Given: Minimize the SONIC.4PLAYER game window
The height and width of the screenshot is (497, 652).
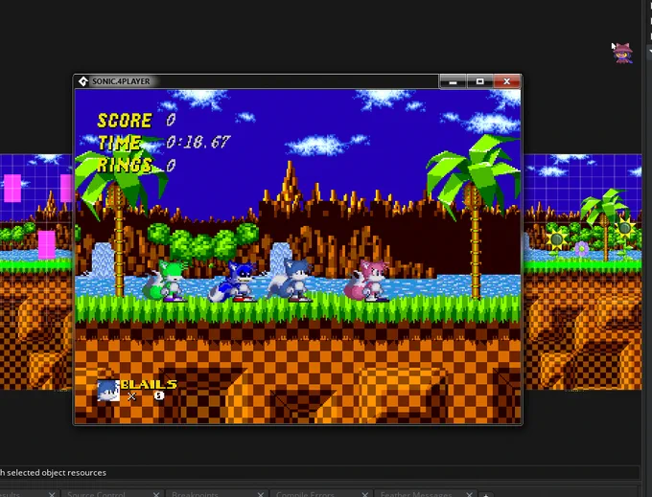Looking at the screenshot, I should (x=453, y=81).
